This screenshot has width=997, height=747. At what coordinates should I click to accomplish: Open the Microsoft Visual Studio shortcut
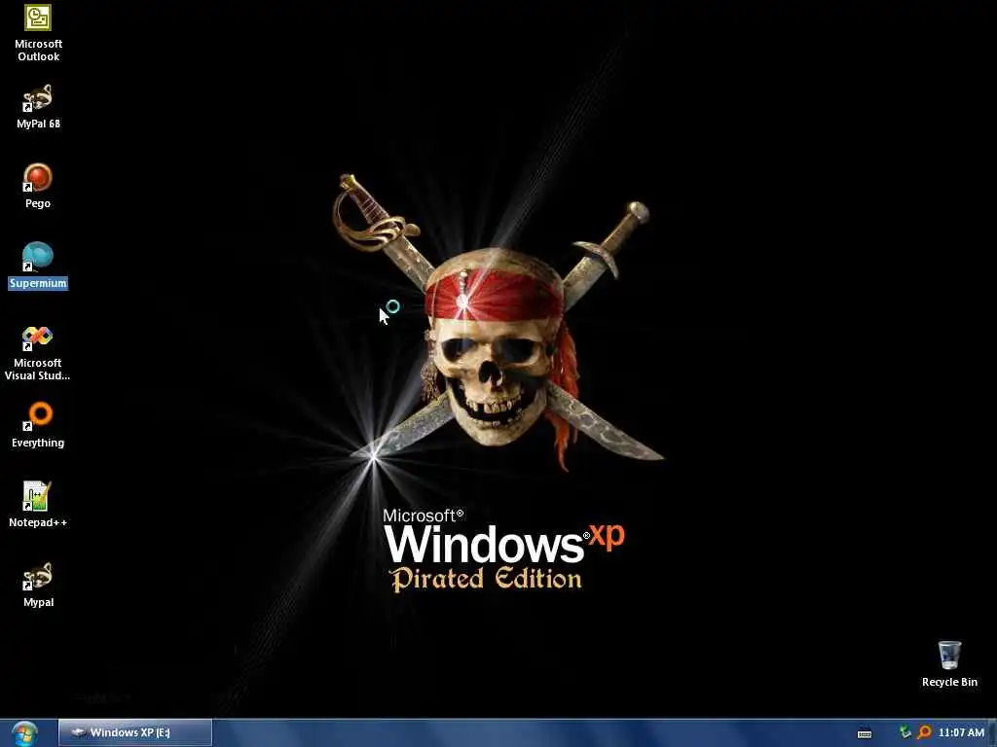click(38, 352)
